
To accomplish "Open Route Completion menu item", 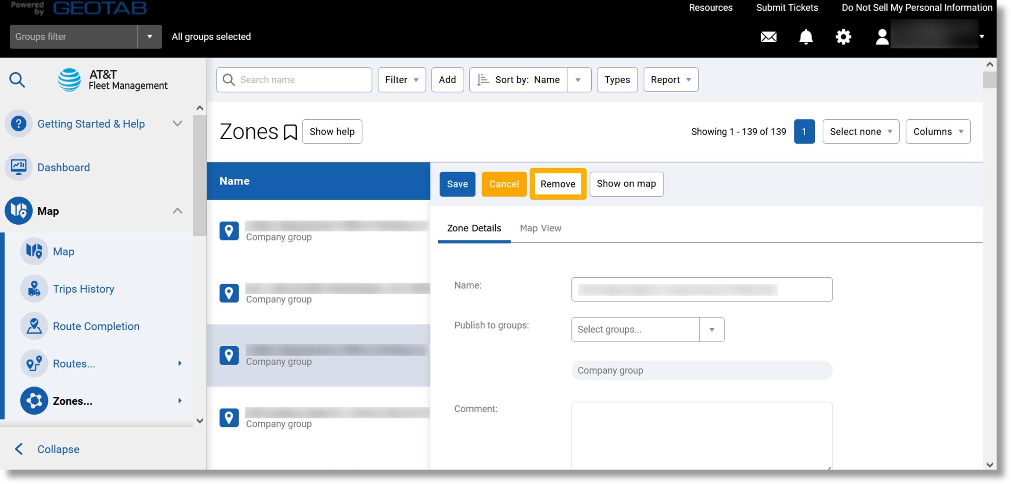I will tap(96, 326).
